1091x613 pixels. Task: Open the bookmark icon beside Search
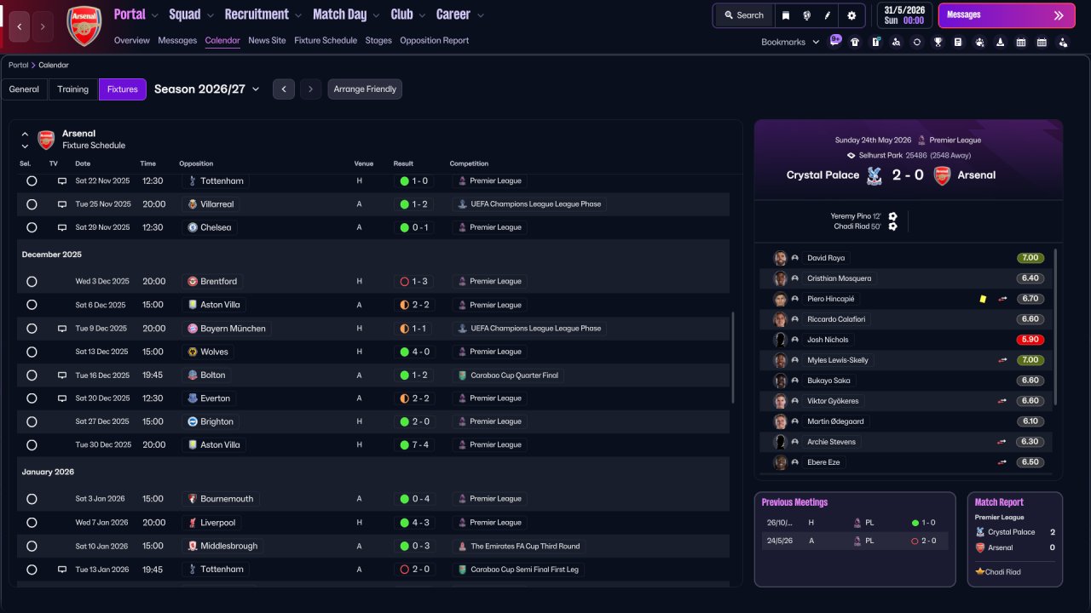pyautogui.click(x=785, y=15)
